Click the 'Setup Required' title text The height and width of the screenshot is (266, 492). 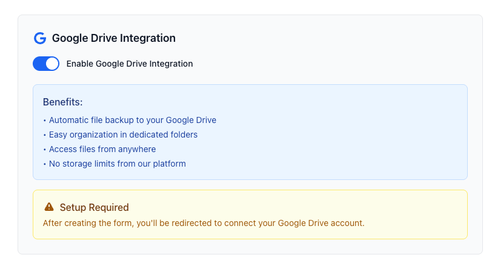coord(94,207)
